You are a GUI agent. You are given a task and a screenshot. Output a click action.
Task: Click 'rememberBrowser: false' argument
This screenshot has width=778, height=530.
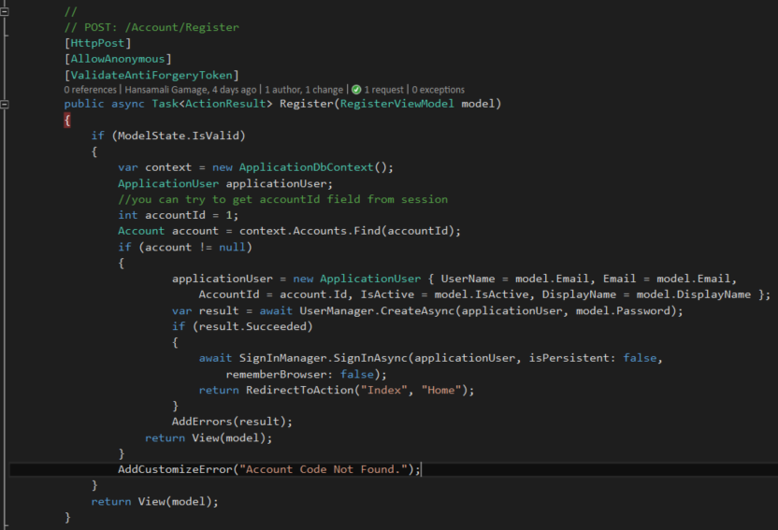299,374
